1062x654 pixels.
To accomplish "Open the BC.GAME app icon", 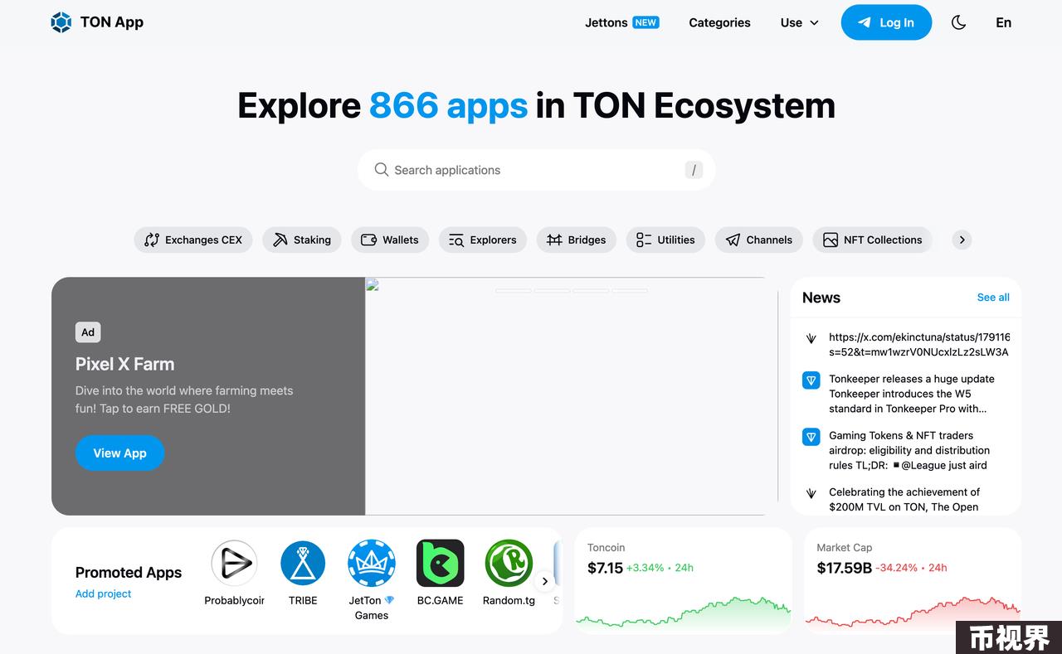I will pos(440,564).
